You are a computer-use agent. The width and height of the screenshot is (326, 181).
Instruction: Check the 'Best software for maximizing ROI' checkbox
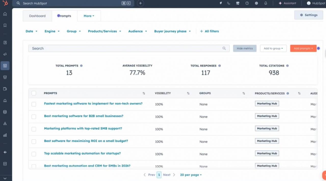(34, 141)
